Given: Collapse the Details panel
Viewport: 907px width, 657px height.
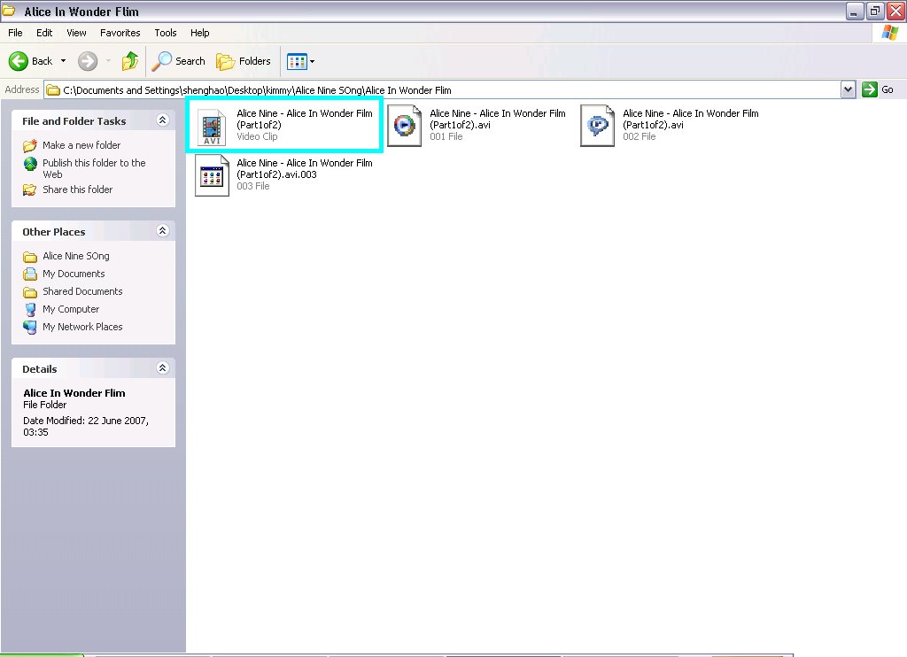Looking at the screenshot, I should pyautogui.click(x=163, y=367).
